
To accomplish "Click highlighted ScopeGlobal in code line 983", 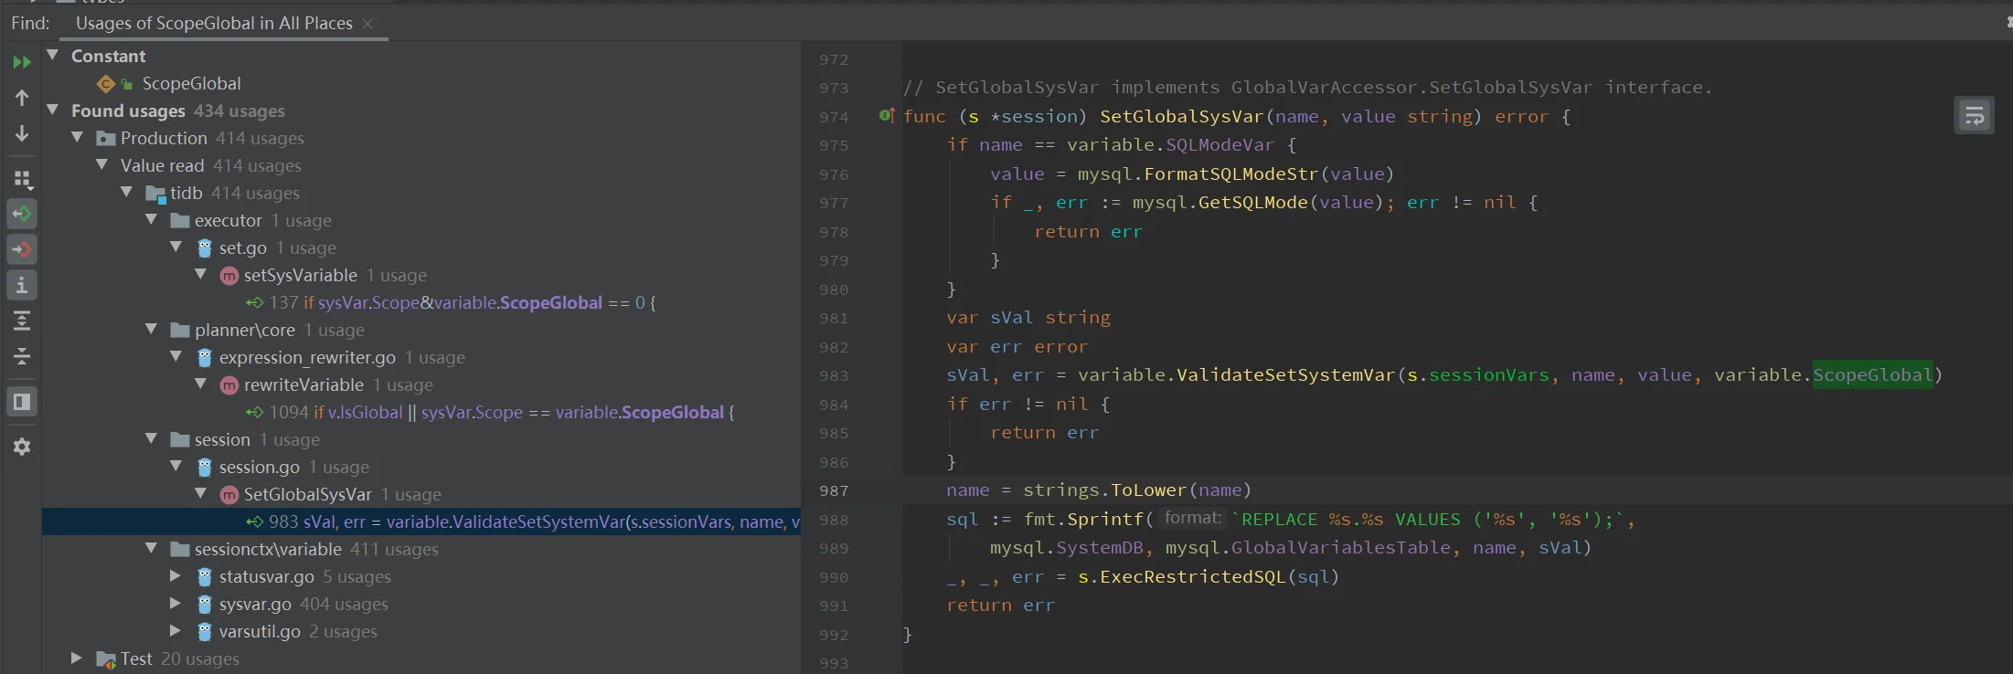I will tap(1872, 375).
